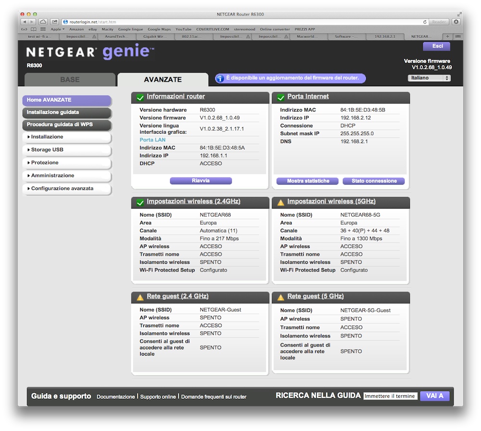481x431 pixels.
Task: Open the Informazioni router heading link
Action: [x=176, y=96]
